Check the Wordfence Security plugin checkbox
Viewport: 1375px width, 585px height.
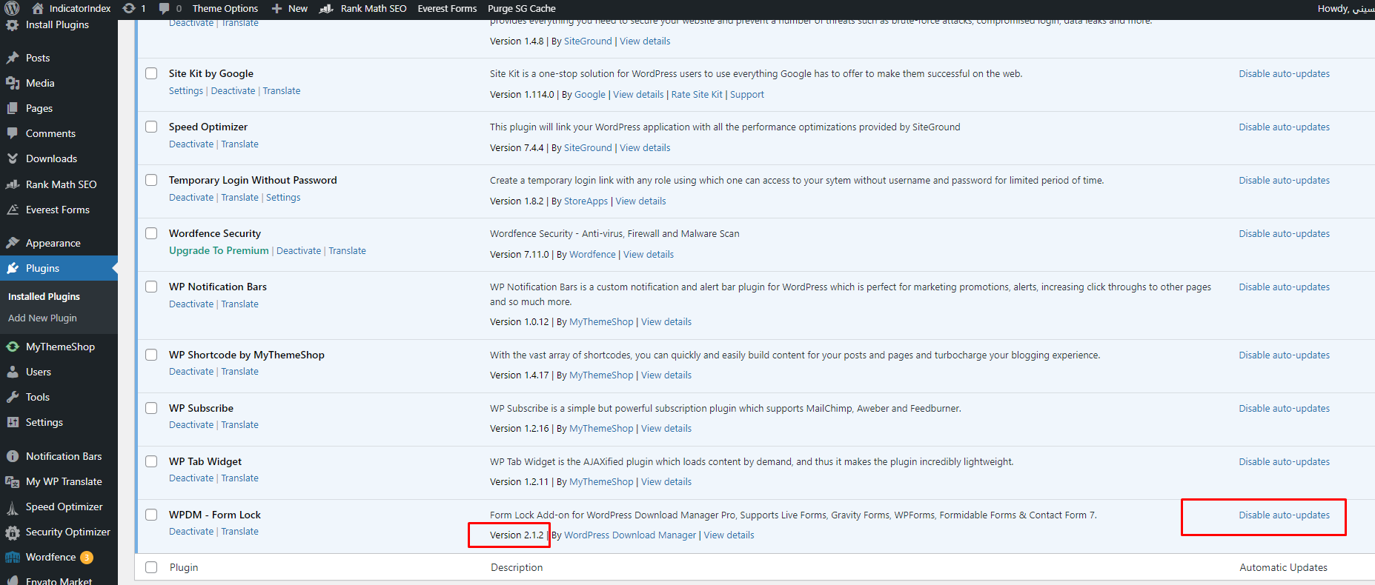[151, 233]
